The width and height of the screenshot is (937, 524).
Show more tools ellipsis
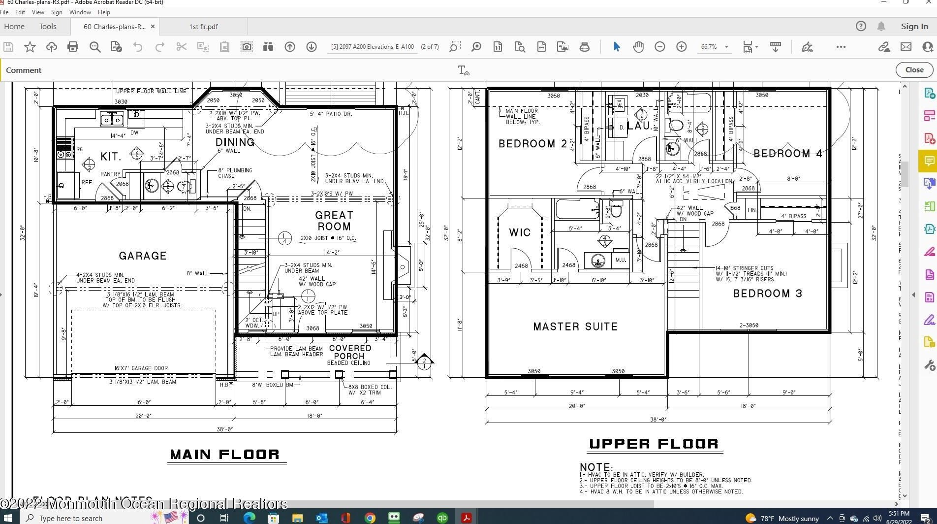[841, 47]
